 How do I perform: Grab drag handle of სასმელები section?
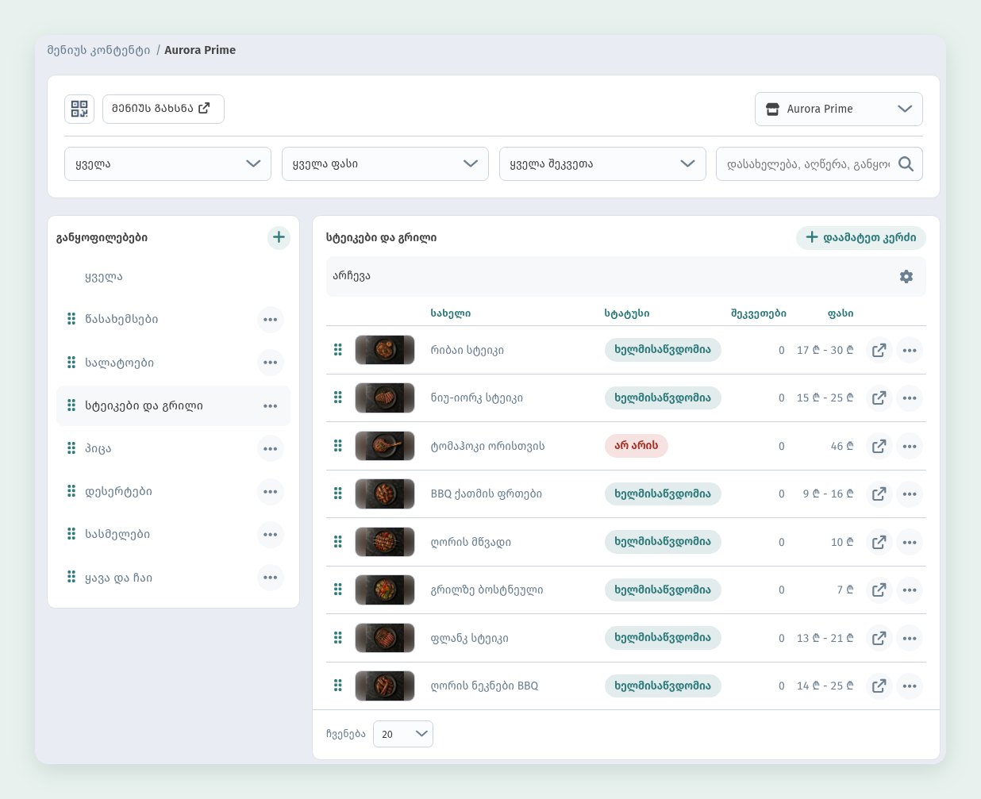click(x=71, y=534)
